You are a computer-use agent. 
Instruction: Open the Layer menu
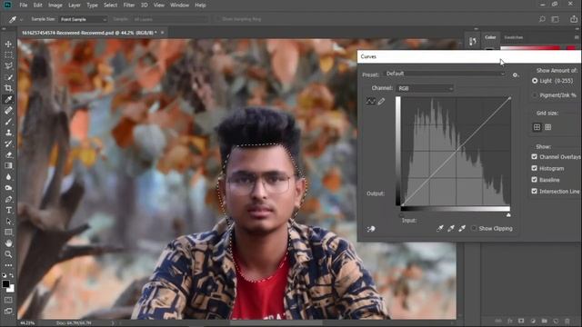tap(75, 5)
